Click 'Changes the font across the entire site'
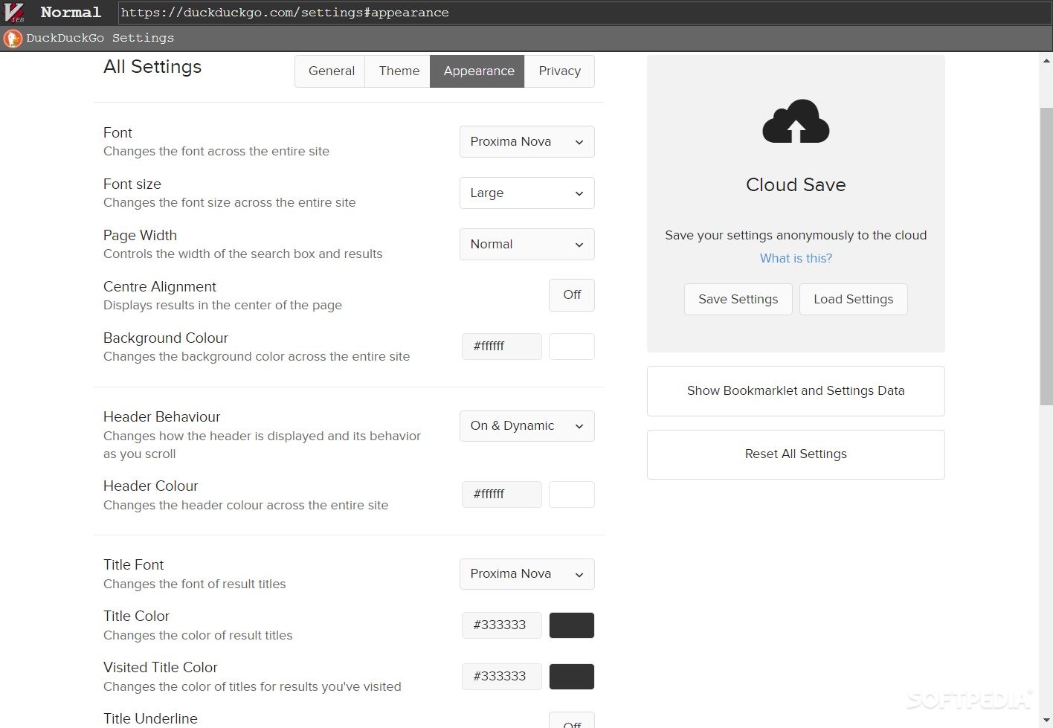The width and height of the screenshot is (1053, 728). click(216, 152)
